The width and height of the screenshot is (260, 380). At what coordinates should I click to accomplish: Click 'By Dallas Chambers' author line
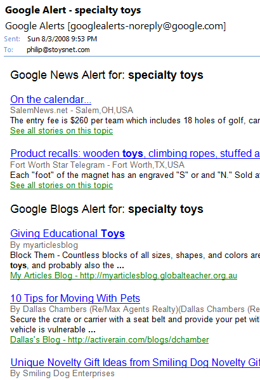[135, 309]
